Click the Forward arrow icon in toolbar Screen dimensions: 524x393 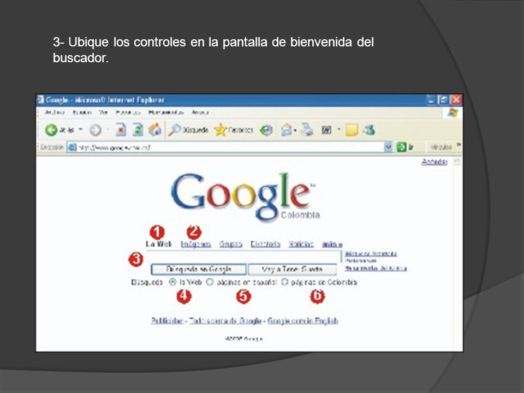96,130
